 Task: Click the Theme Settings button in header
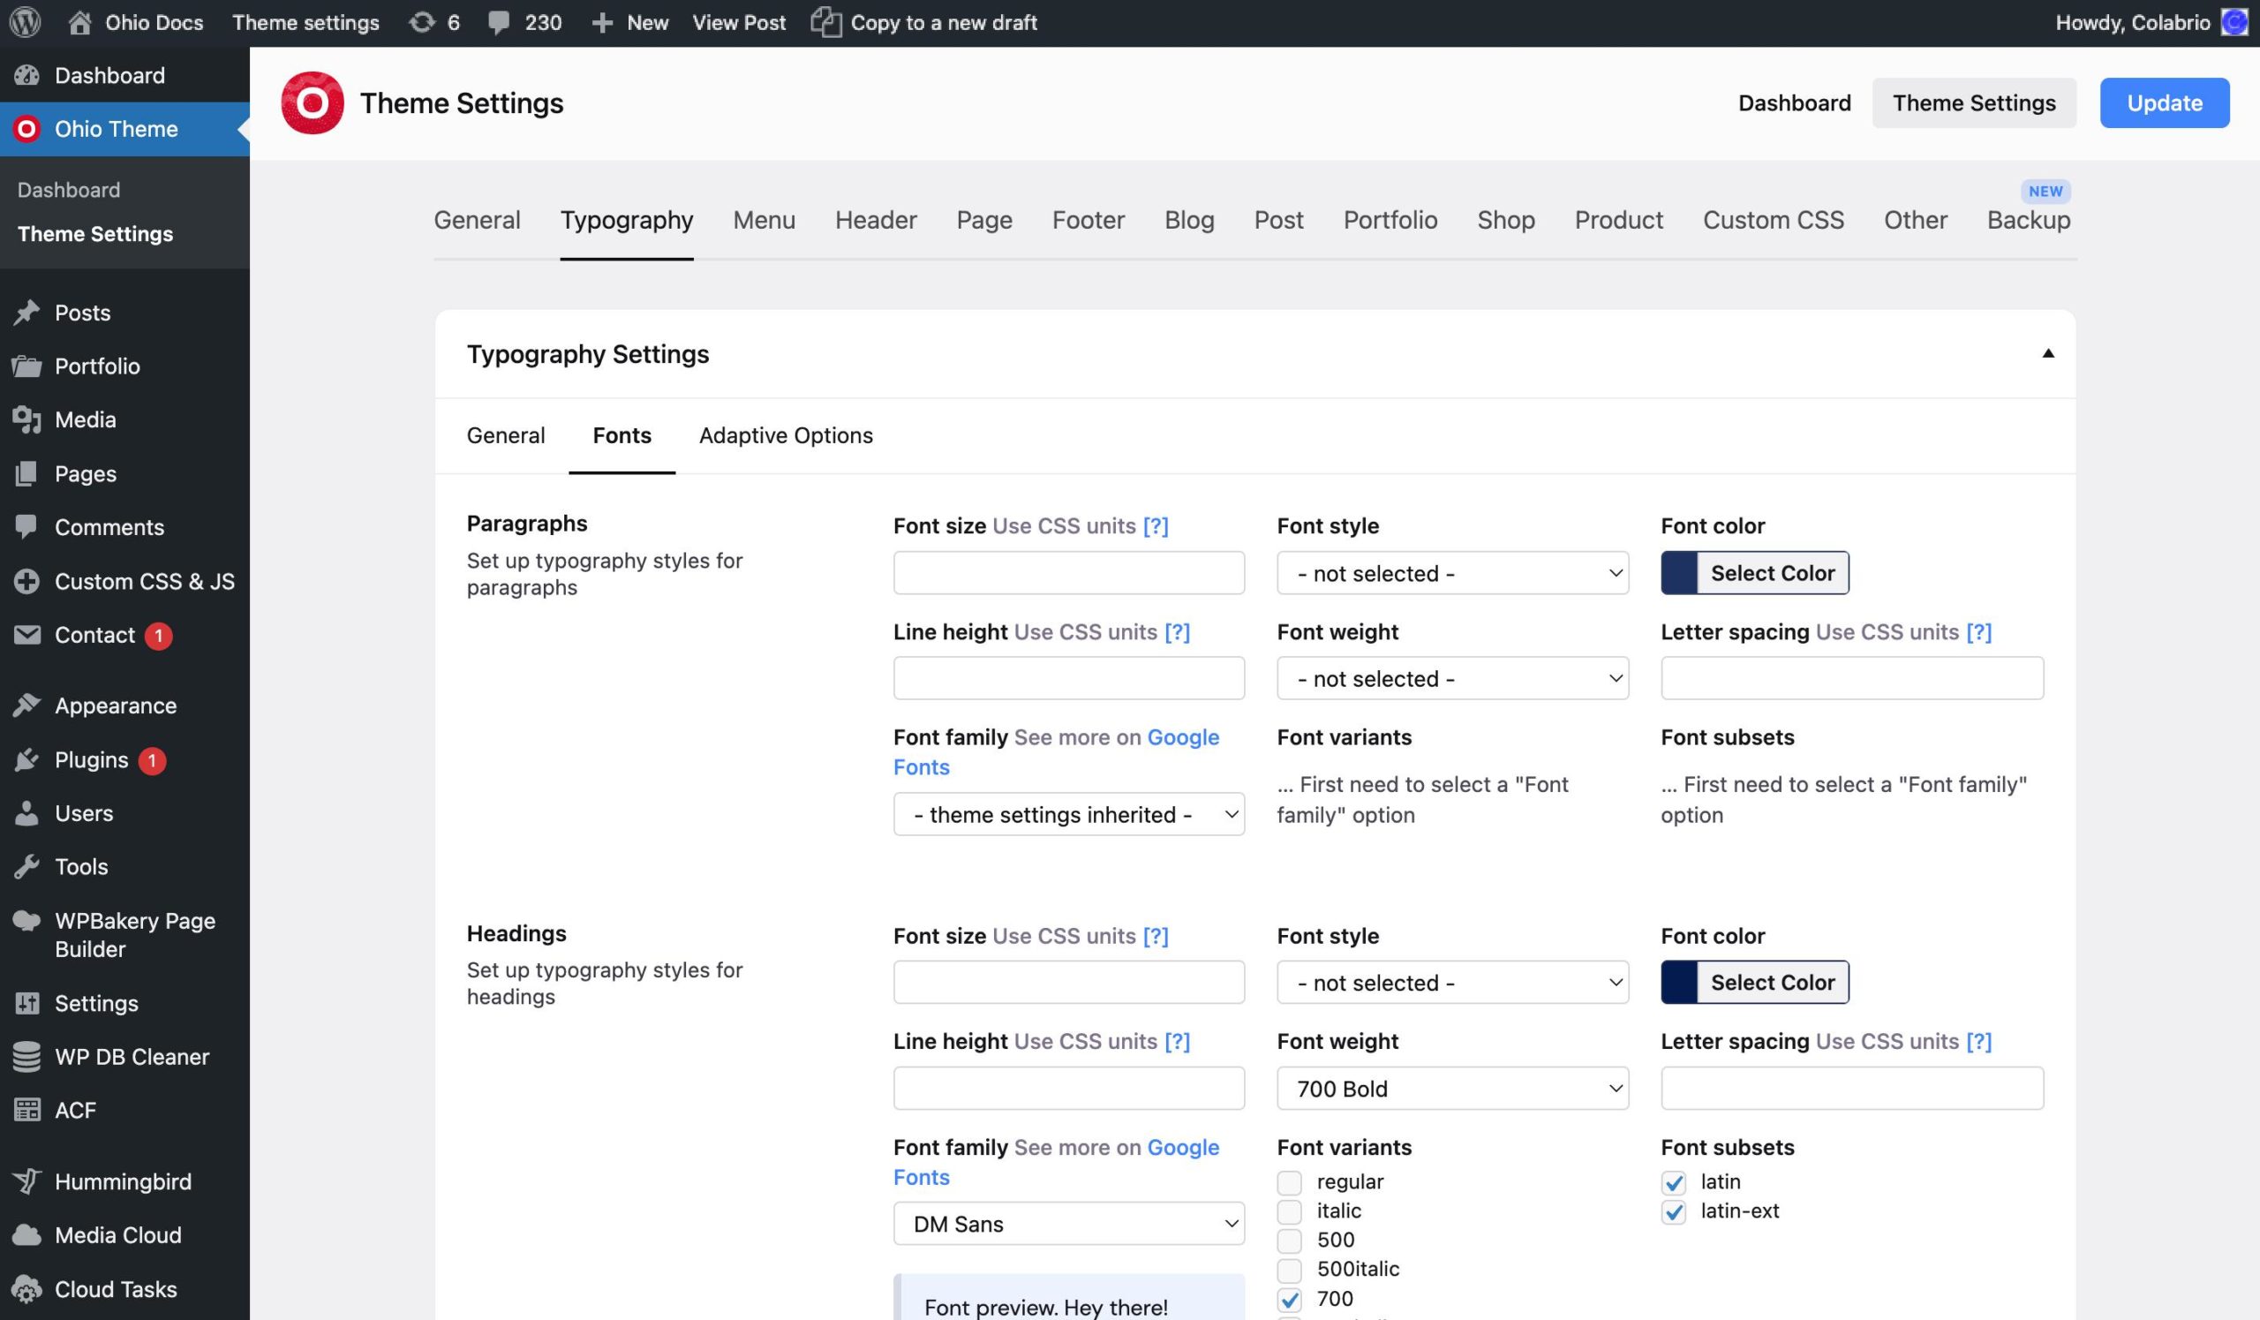pyautogui.click(x=1974, y=103)
